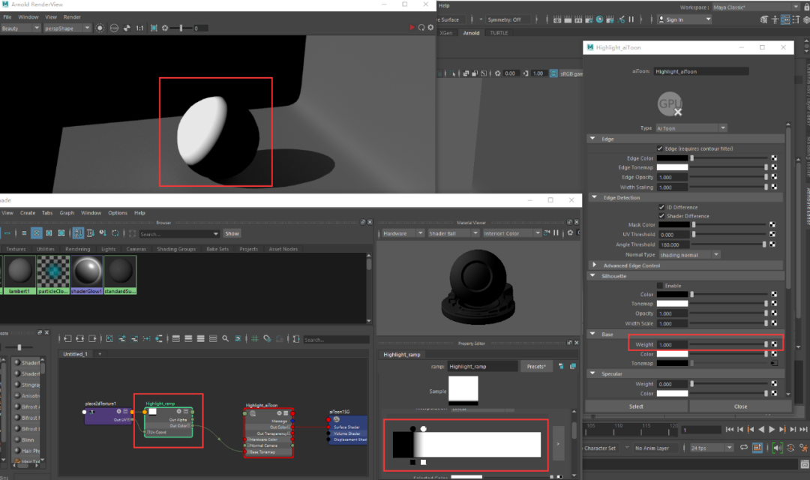Toggle the loop playback icon
The height and width of the screenshot is (480, 810).
745,448
